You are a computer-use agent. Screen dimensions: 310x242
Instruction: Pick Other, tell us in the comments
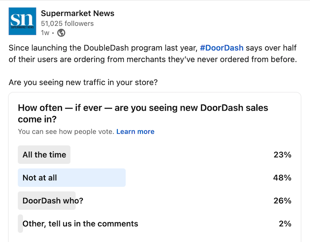[x=155, y=223]
